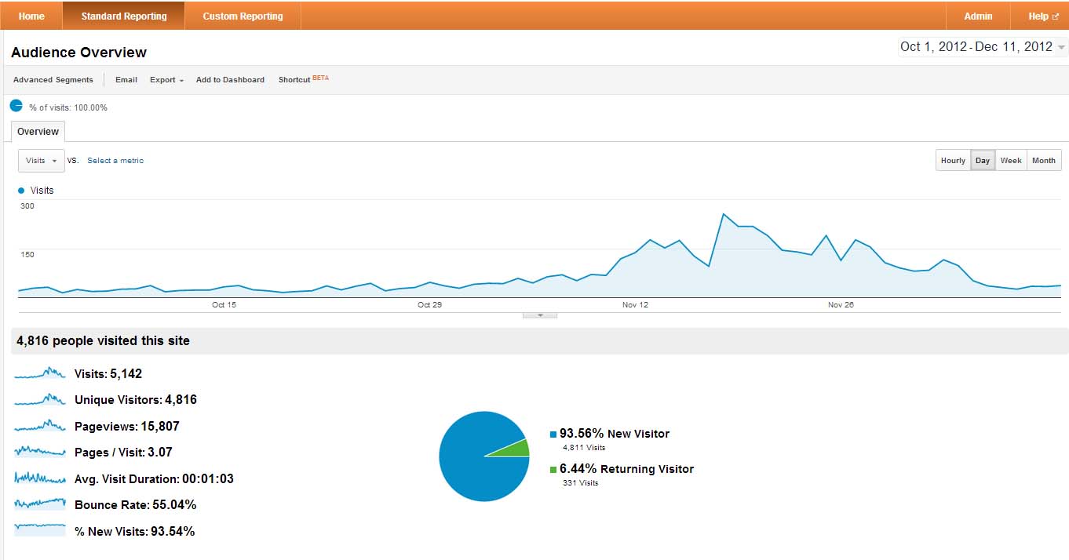
Task: Click the Oct 29 axis label
Action: pyautogui.click(x=429, y=304)
